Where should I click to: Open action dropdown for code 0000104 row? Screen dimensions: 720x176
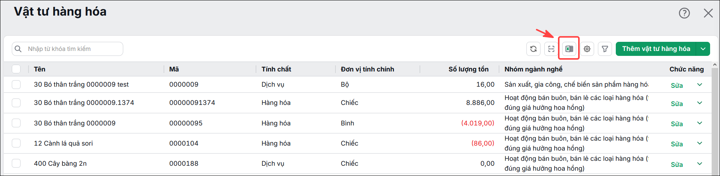point(699,143)
